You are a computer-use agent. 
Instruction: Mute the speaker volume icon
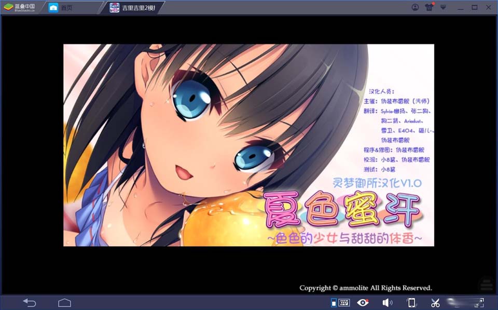pos(387,302)
